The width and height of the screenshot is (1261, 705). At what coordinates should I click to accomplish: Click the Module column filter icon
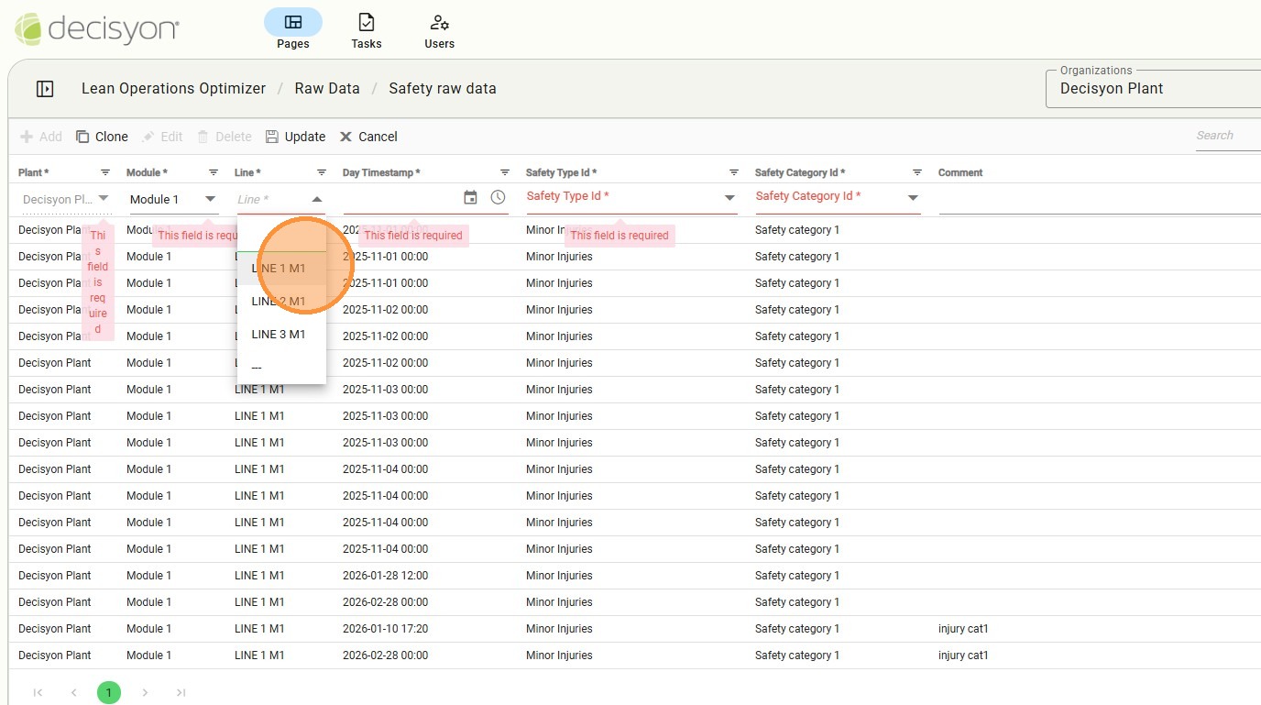(214, 172)
